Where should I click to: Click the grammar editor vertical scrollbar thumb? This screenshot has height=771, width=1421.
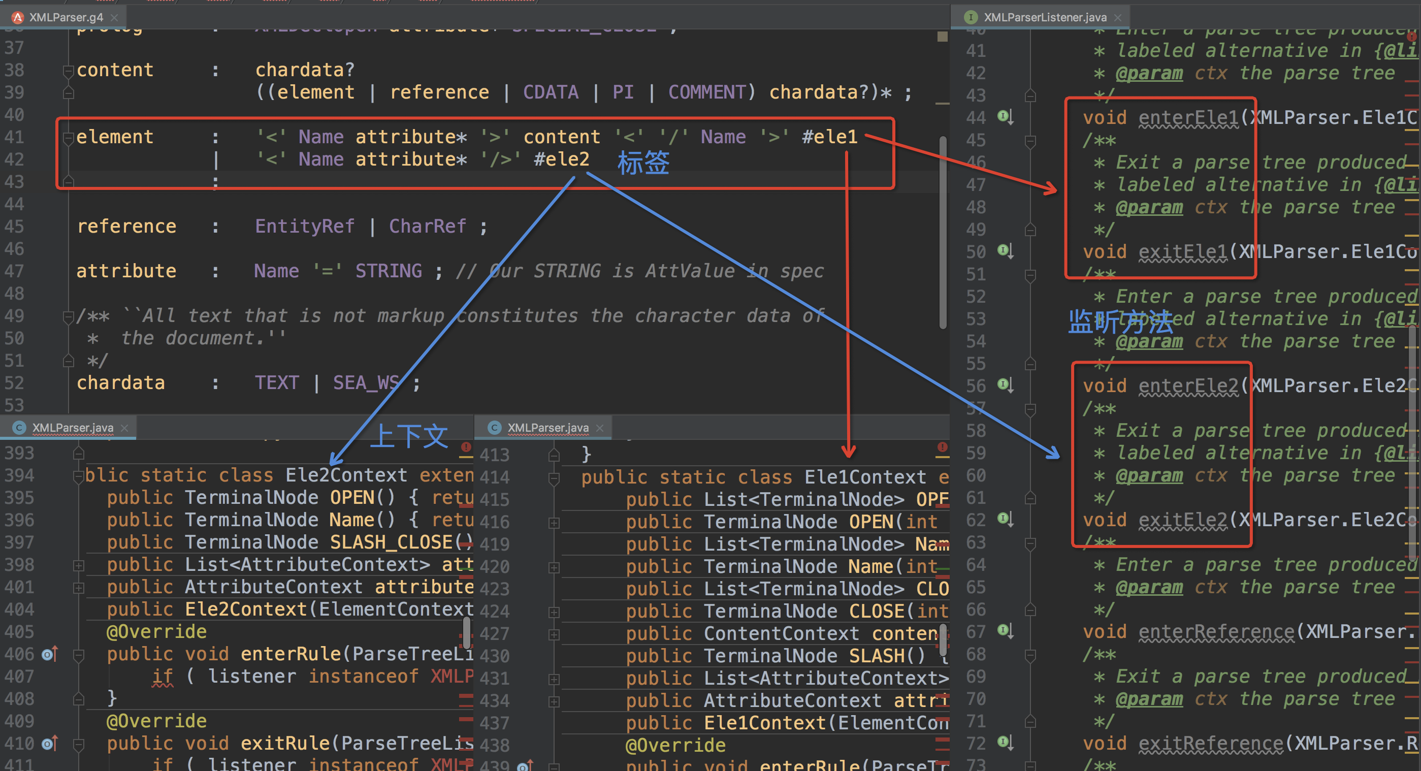(943, 232)
